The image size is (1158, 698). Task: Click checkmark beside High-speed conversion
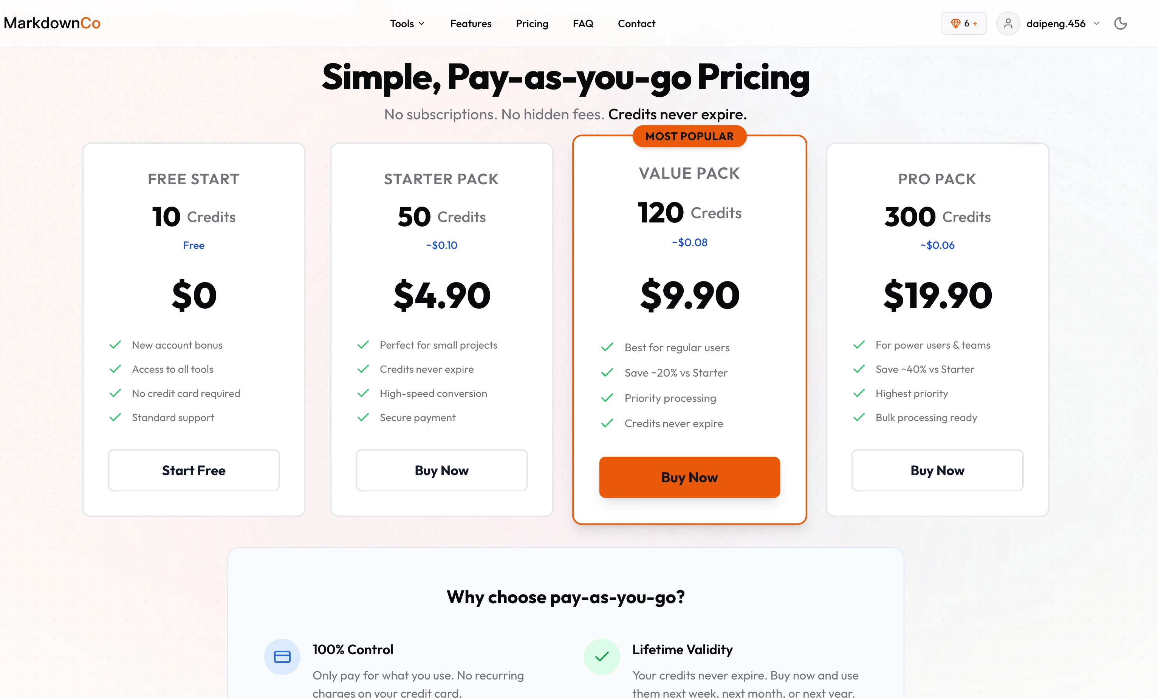(x=363, y=393)
